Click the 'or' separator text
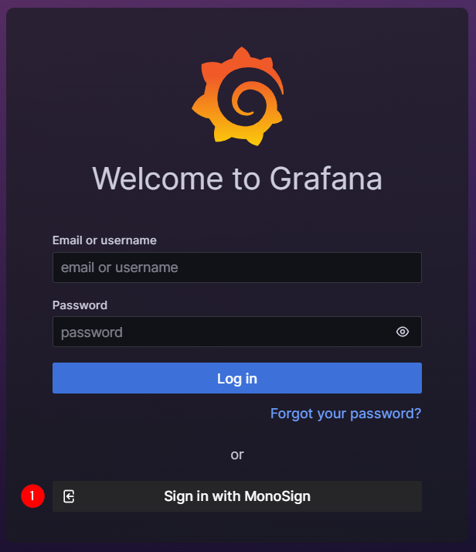The height and width of the screenshot is (552, 476). tap(237, 455)
